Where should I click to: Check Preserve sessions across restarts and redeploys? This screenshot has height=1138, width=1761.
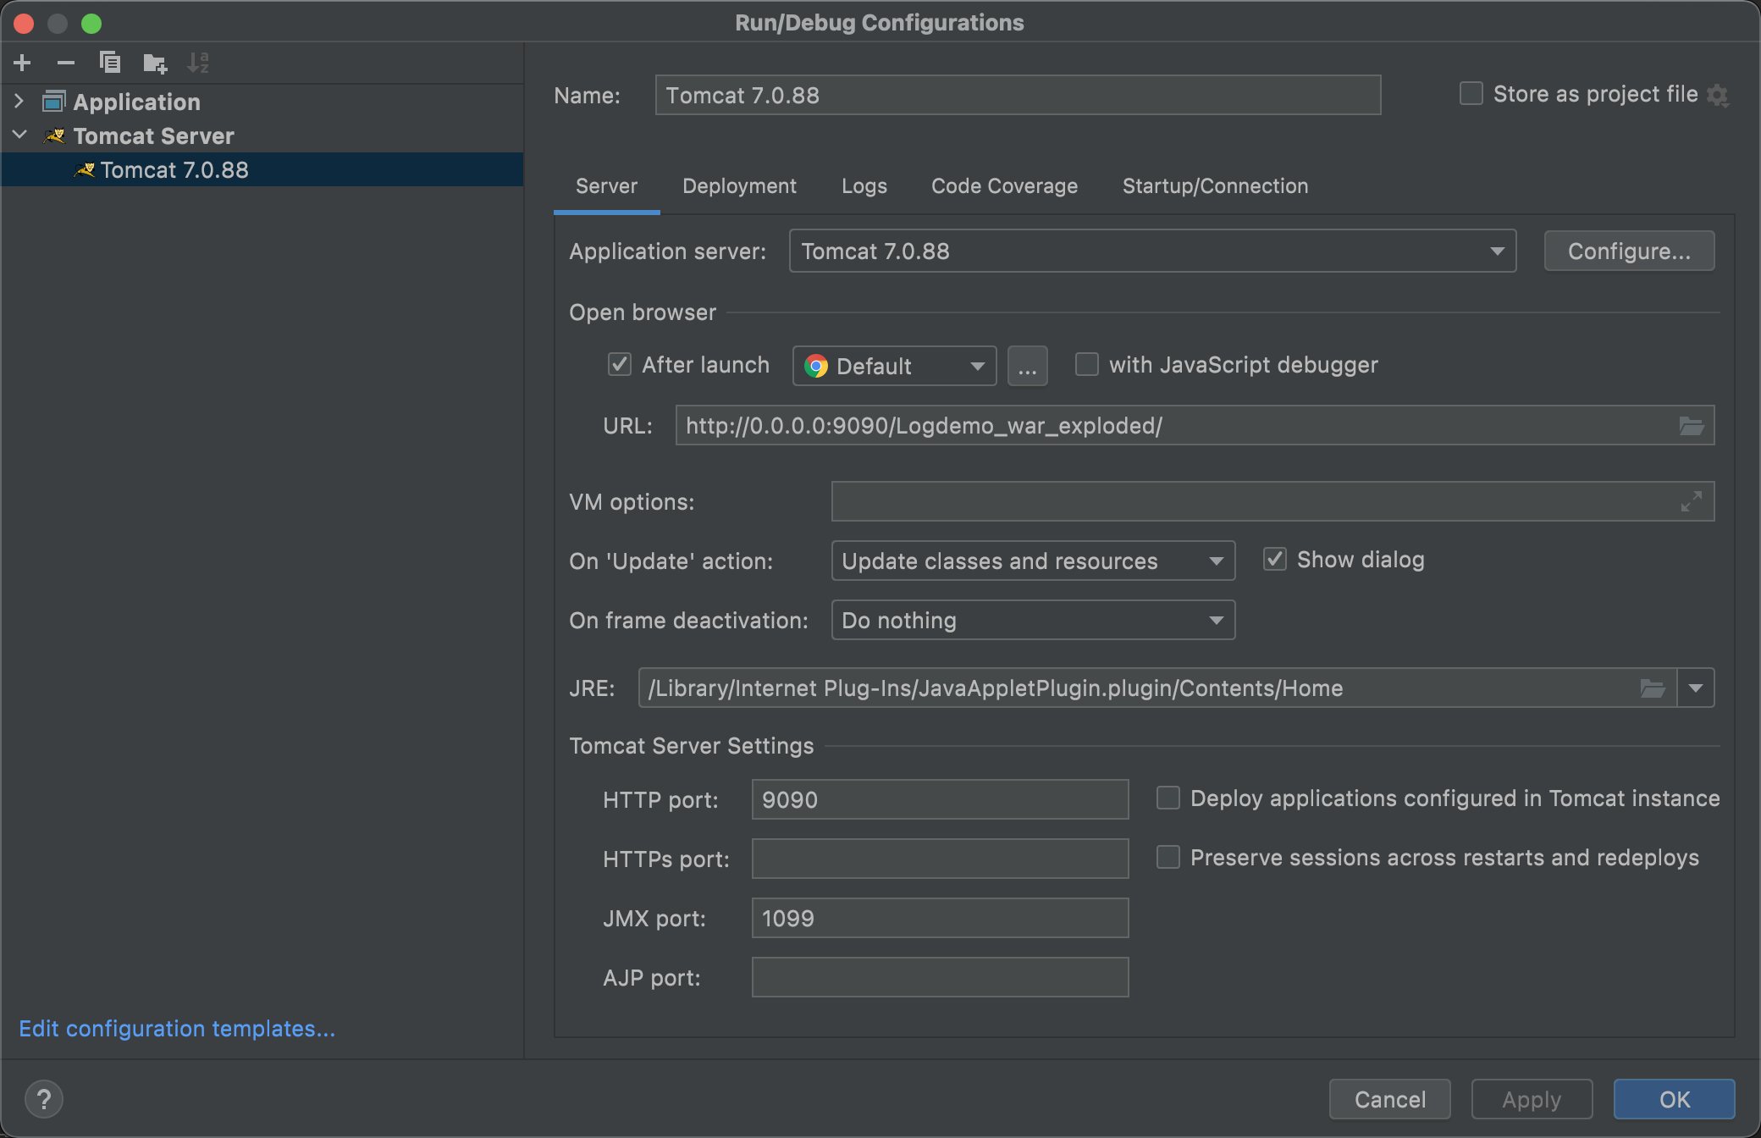(x=1168, y=857)
